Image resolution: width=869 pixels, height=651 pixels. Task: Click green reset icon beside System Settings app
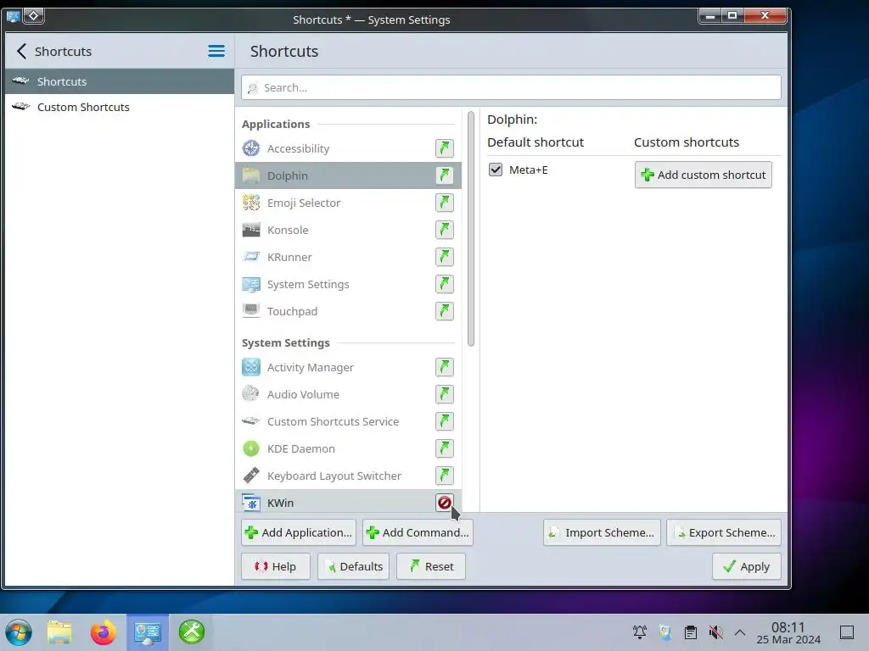point(445,284)
